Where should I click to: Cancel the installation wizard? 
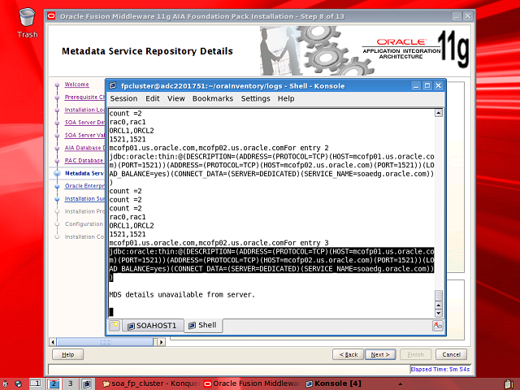coord(448,354)
